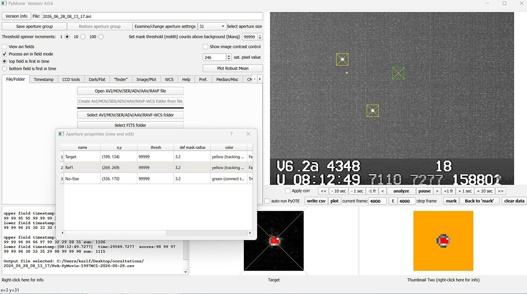The height and width of the screenshot is (294, 527).
Task: Step forward 10 sec
Action: pyautogui.click(x=484, y=191)
